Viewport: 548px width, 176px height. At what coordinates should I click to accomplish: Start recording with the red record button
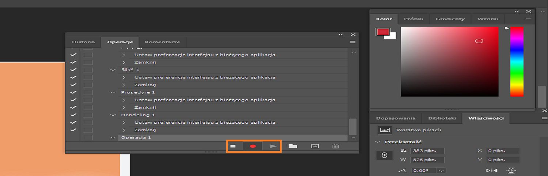click(x=253, y=146)
